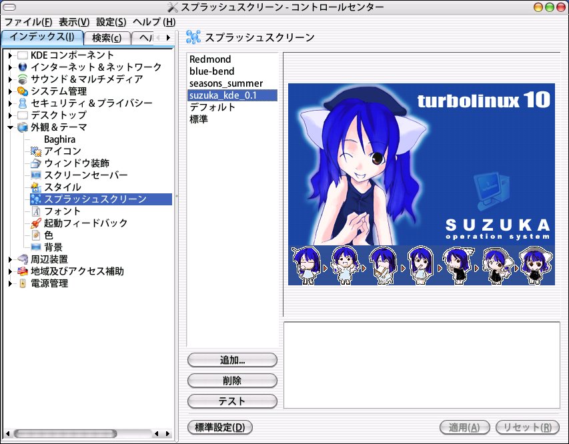The height and width of the screenshot is (444, 569).
Task: Click the sidebar horizontal scrollbar thumb
Action: (65, 433)
